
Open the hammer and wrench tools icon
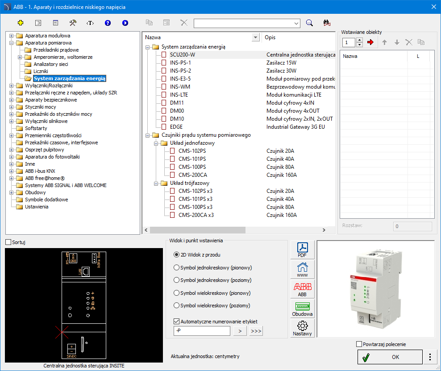pos(73,23)
